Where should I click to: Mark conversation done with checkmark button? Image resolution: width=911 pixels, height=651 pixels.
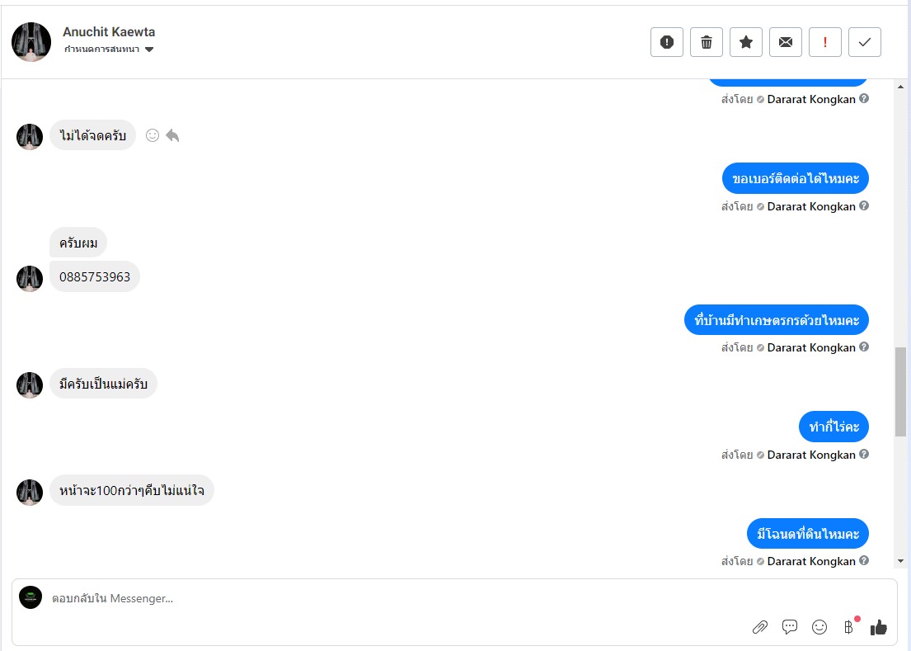tap(865, 42)
